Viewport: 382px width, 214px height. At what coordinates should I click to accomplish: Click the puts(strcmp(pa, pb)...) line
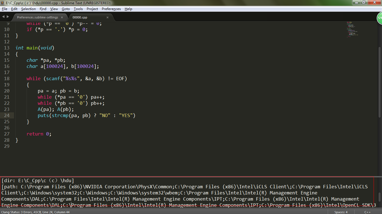click(x=87, y=115)
